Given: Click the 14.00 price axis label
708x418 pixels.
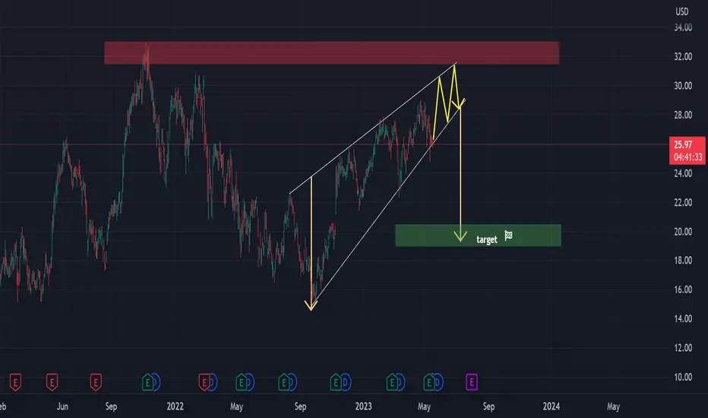Looking at the screenshot, I should pyautogui.click(x=683, y=318).
